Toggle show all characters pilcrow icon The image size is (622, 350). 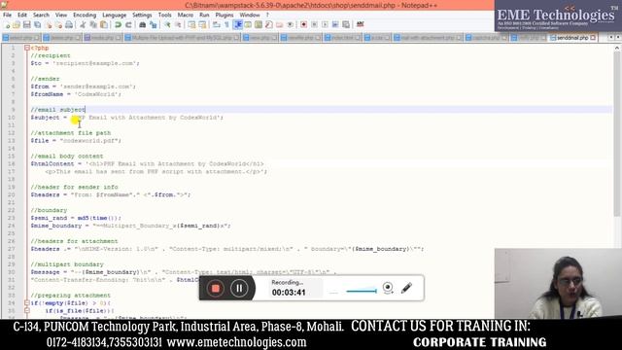coord(226,25)
